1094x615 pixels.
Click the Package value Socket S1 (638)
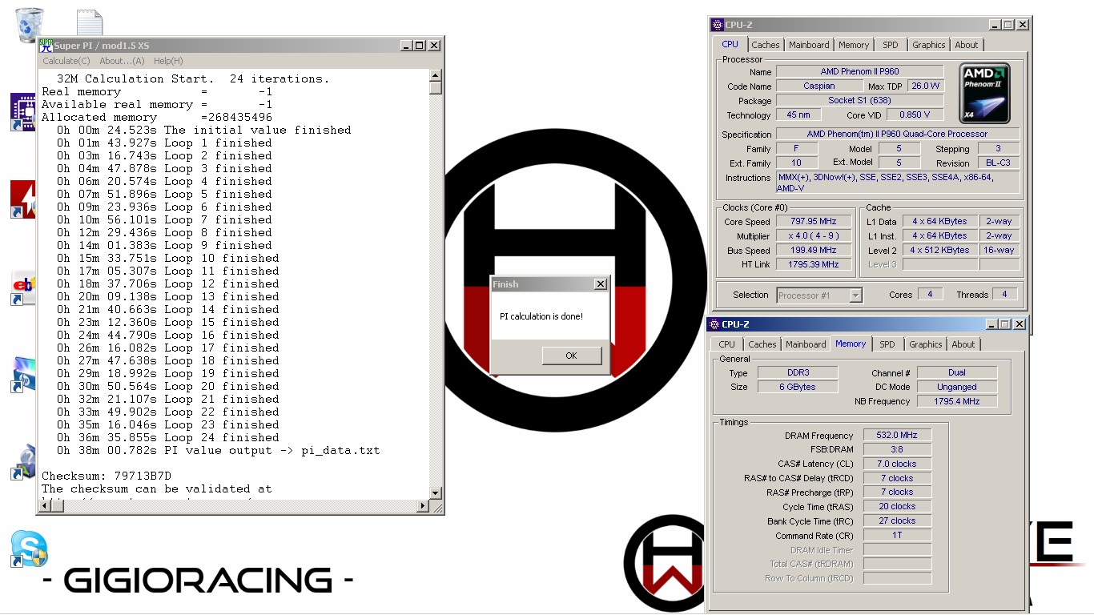coord(859,101)
